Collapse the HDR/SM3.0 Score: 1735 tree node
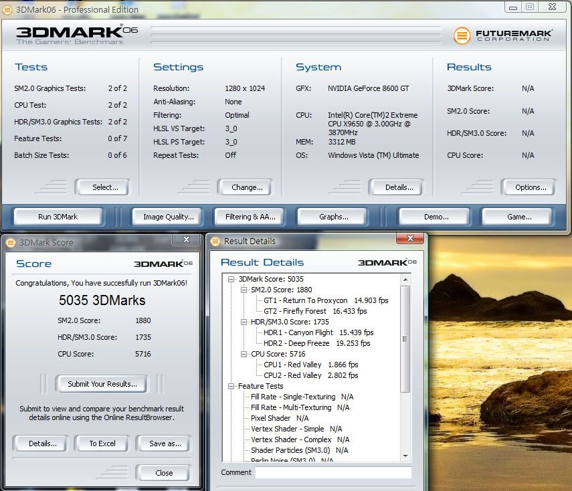The image size is (572, 491). pos(244,322)
